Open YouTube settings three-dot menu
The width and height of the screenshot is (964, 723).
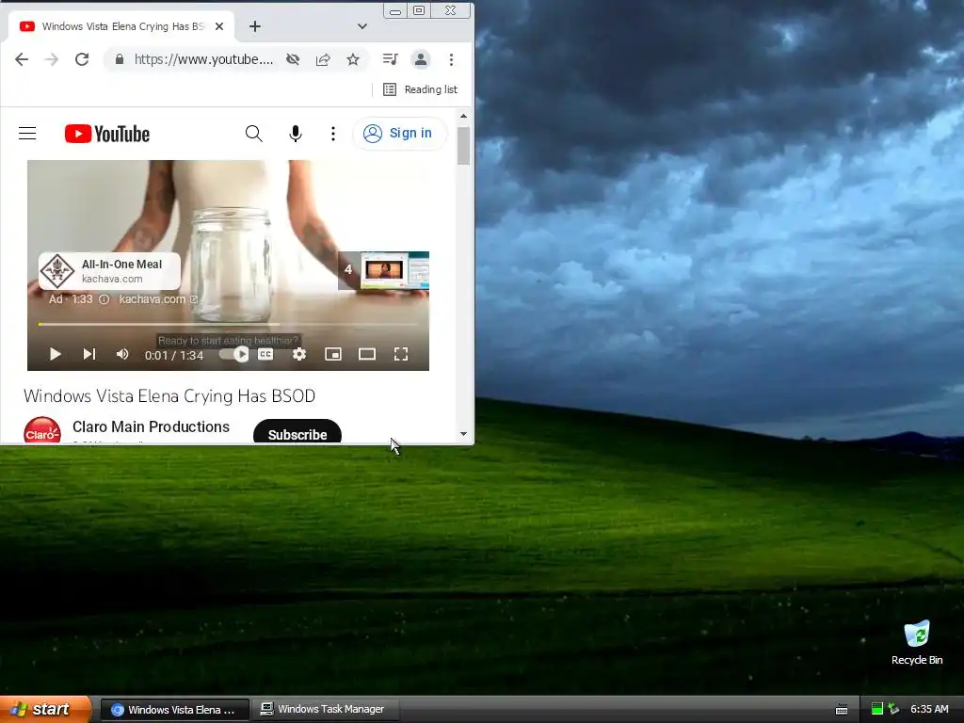point(333,134)
